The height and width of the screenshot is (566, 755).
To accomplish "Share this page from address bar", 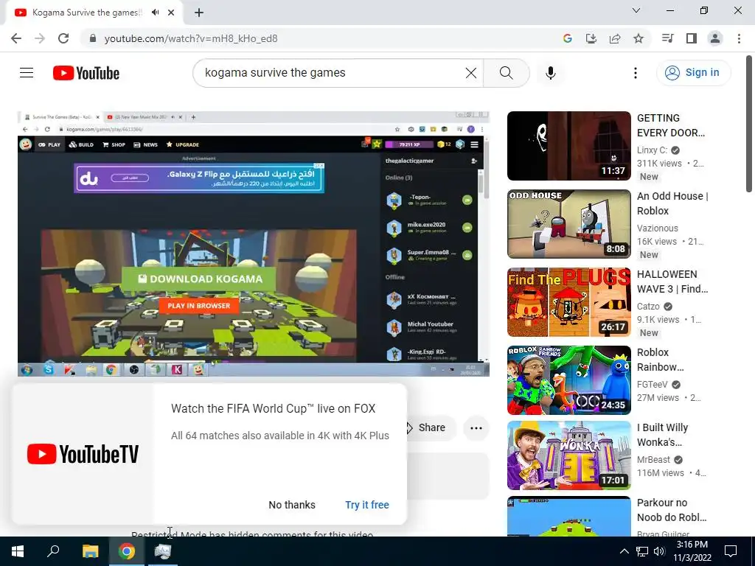I will coord(615,38).
